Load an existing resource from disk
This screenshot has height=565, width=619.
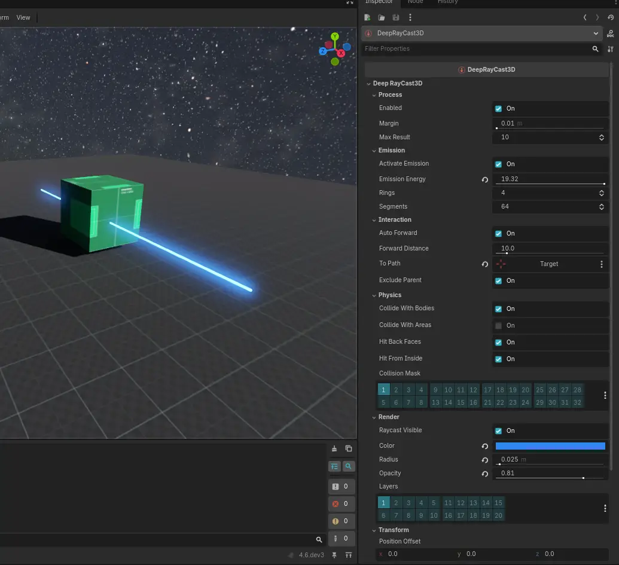point(382,17)
